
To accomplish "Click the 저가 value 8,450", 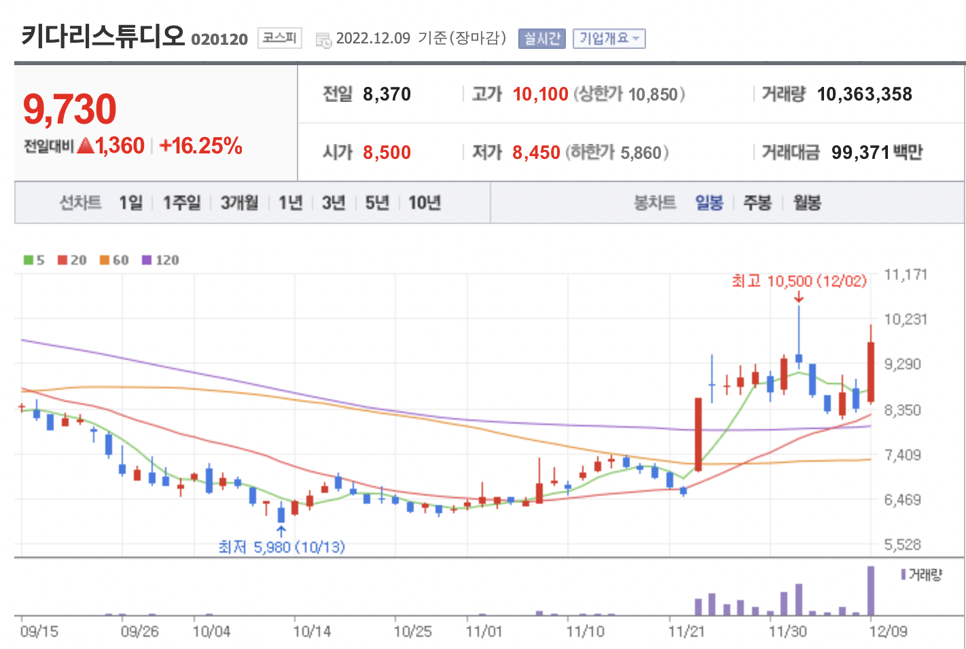I will tap(536, 152).
